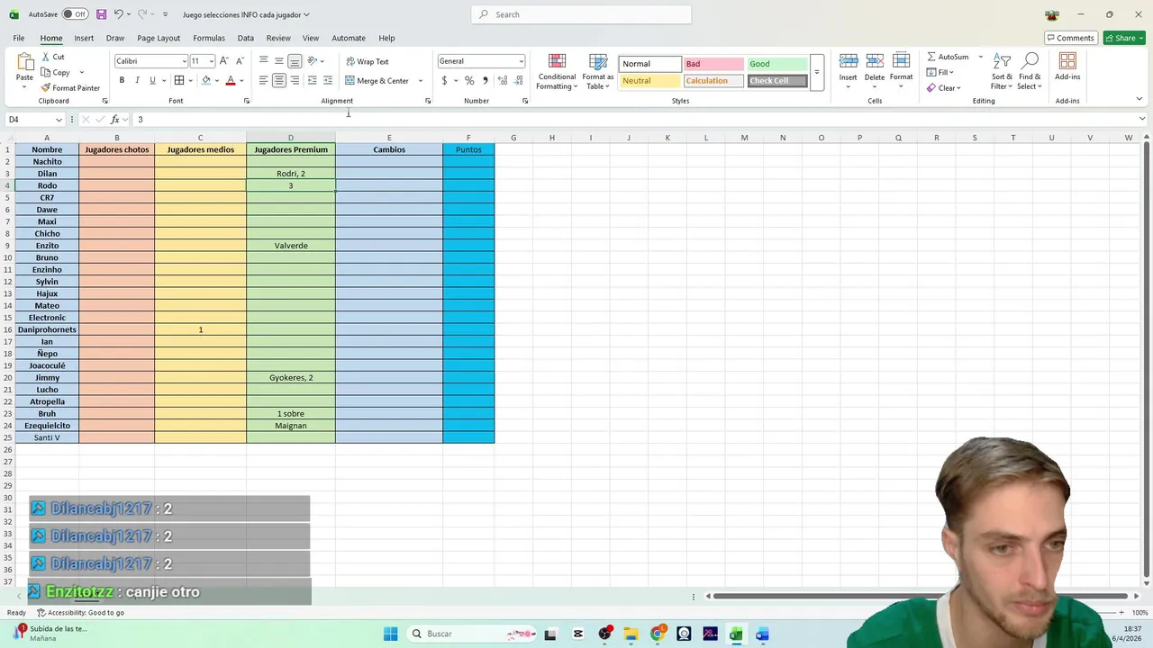Click the Delete cells icon
The height and width of the screenshot is (648, 1153).
coord(875,61)
